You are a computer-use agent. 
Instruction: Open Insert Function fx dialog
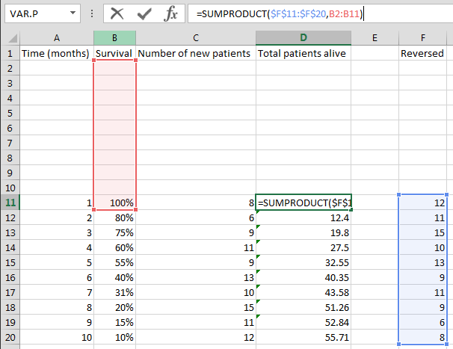point(171,13)
